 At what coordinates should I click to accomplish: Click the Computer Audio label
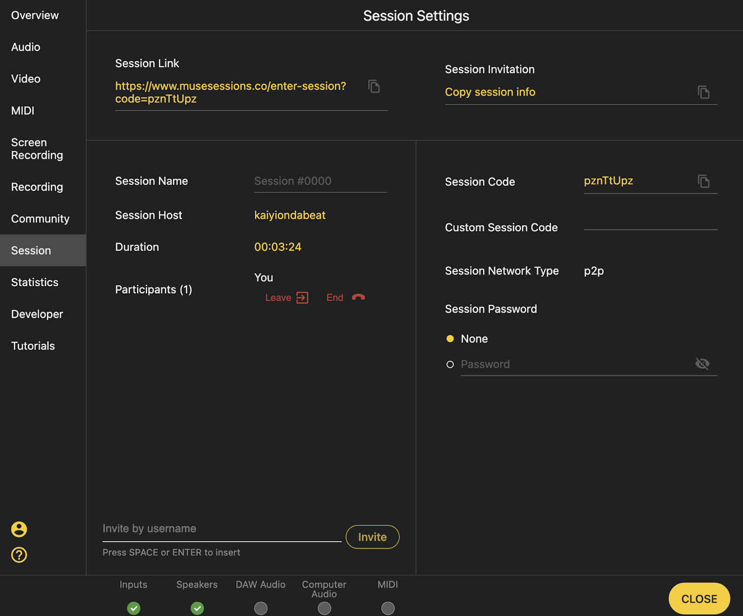tap(324, 589)
